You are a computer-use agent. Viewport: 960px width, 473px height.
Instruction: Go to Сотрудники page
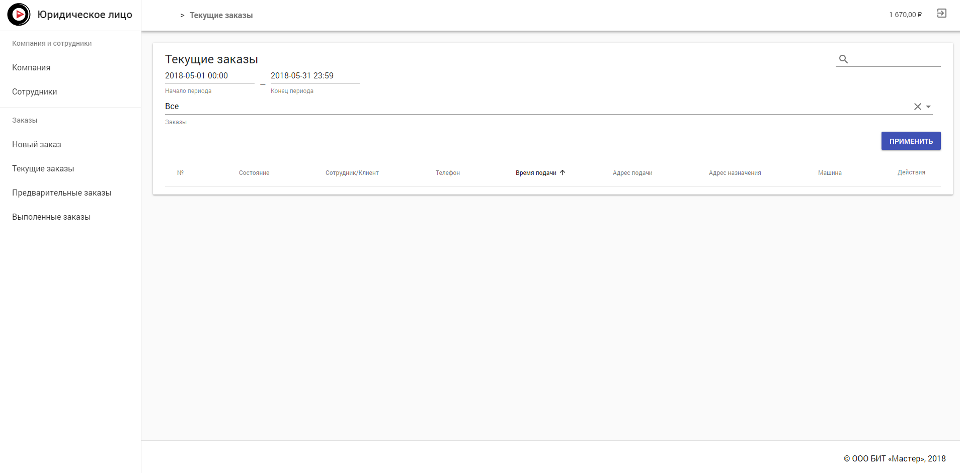point(35,92)
